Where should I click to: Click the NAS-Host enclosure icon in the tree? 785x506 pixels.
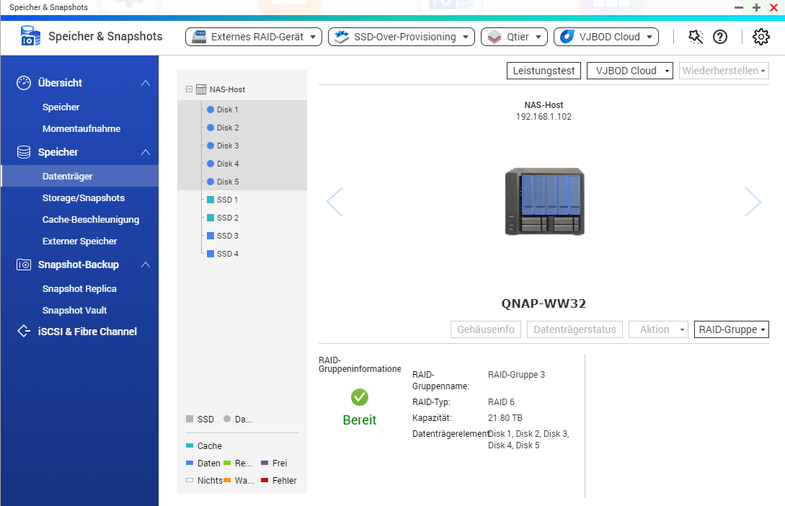tap(201, 89)
